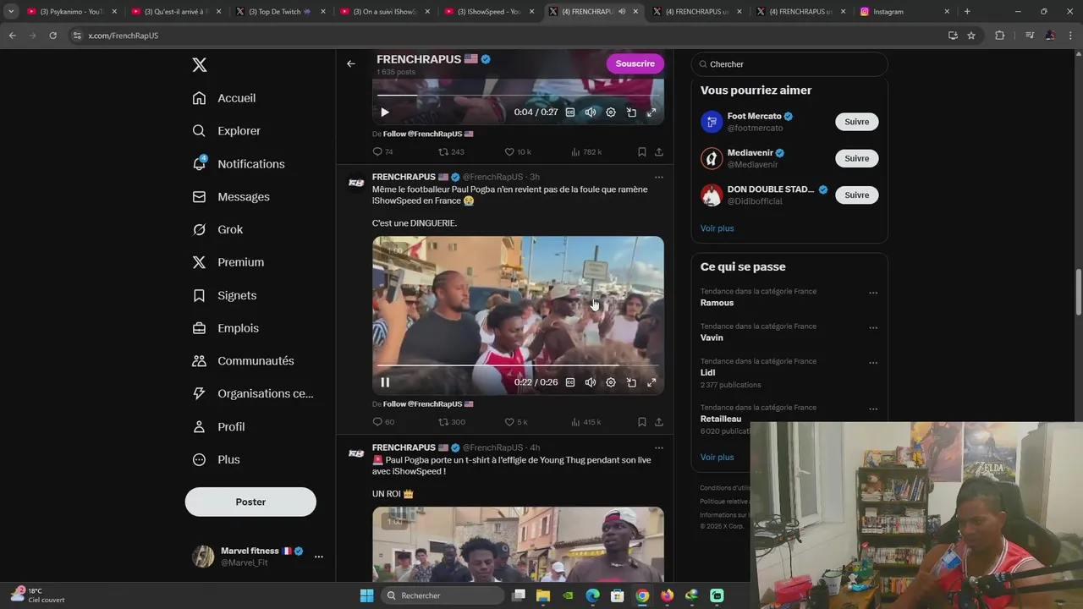Bookmark the post with 415 k views

(x=642, y=422)
